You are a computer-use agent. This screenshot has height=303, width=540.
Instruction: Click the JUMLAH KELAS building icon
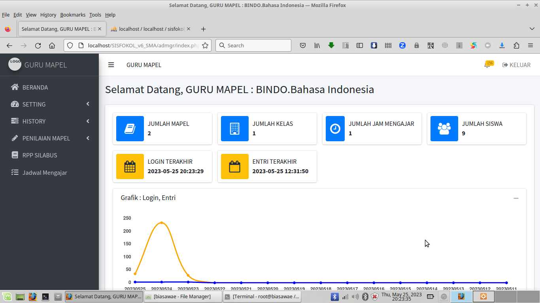tap(235, 129)
